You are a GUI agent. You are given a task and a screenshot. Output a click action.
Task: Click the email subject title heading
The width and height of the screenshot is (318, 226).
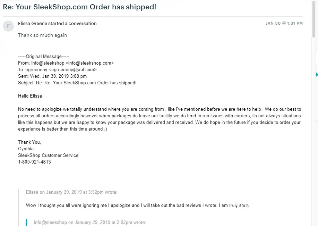[79, 7]
